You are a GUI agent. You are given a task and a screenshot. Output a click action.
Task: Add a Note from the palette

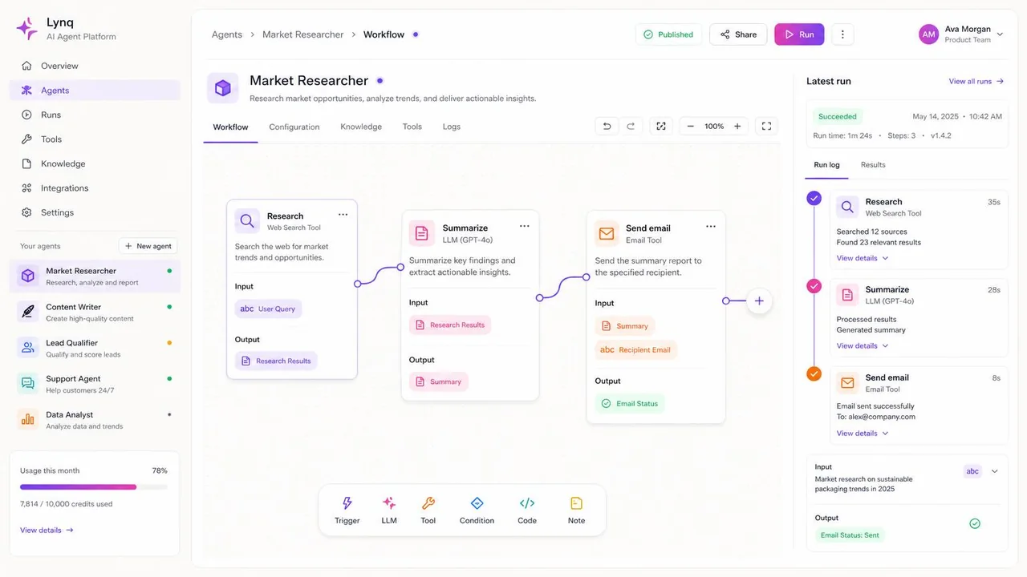coord(576,510)
